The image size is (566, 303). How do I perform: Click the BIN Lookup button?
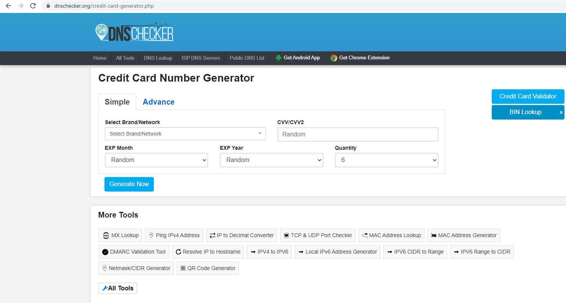[525, 112]
